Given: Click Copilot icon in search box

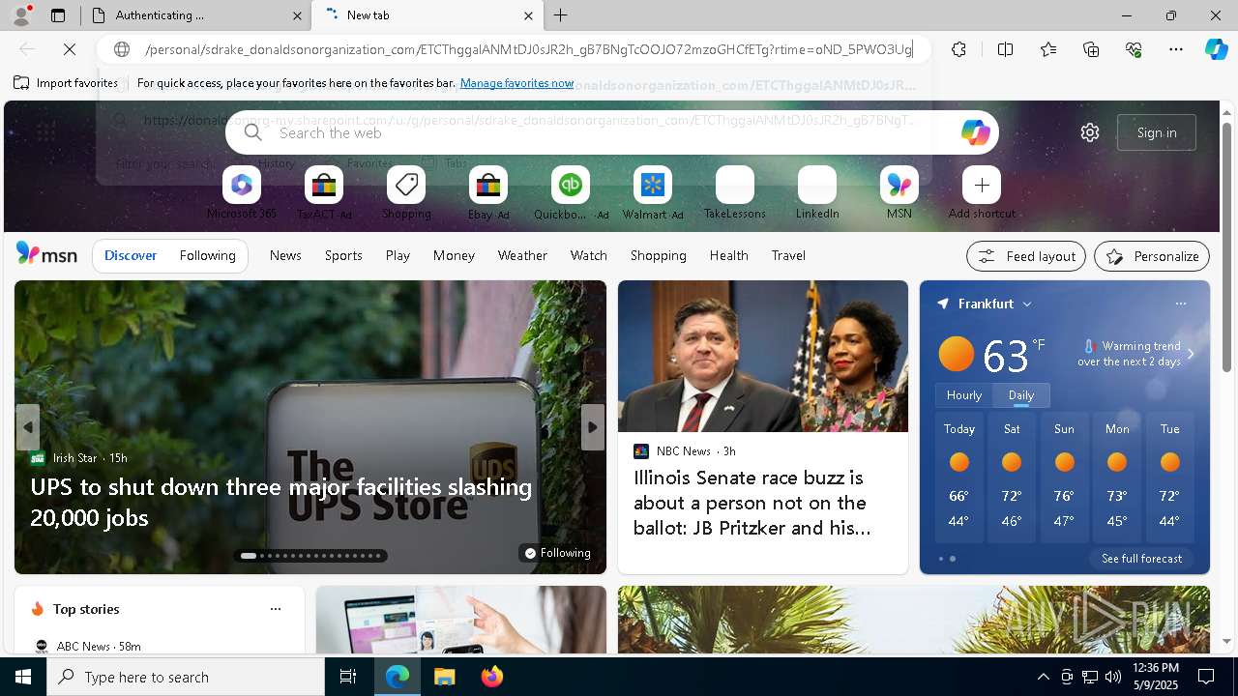Looking at the screenshot, I should (x=975, y=132).
